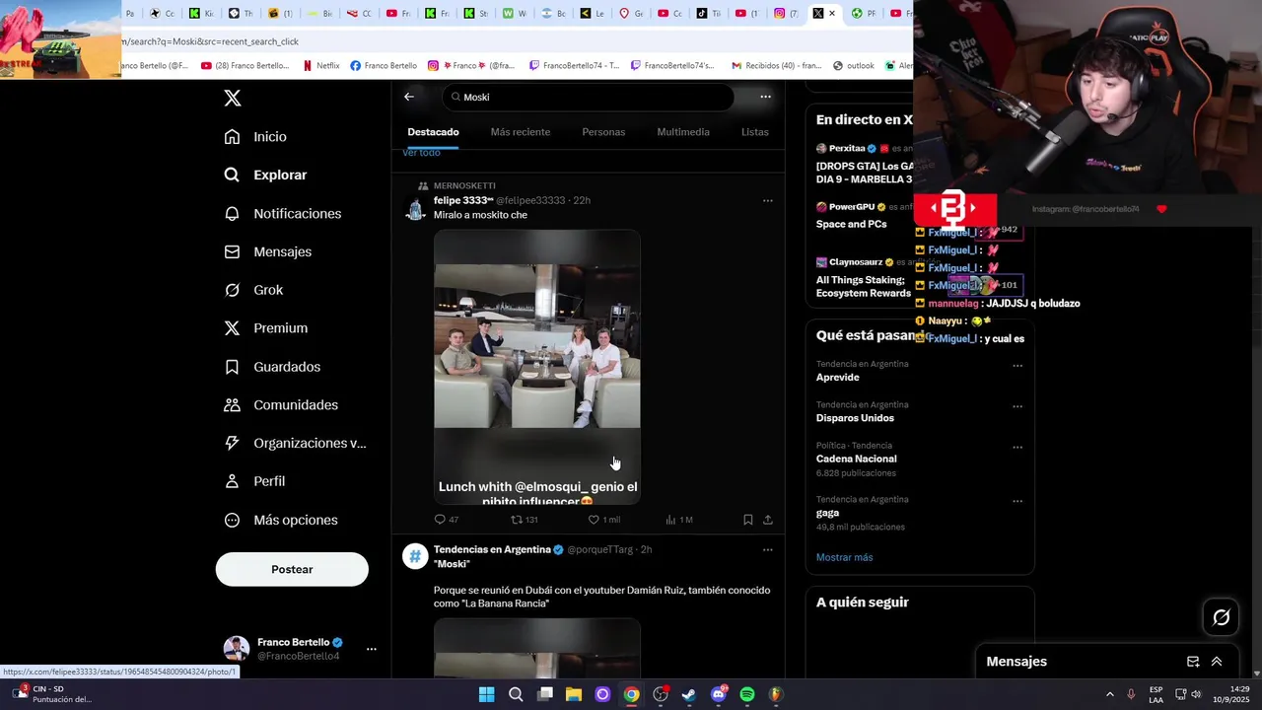The image size is (1262, 710).
Task: Open the Cadena Nacional trend
Action: 856,459
